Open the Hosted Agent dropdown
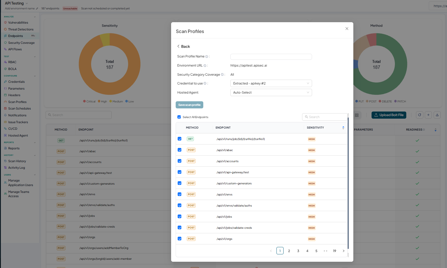 click(271, 92)
